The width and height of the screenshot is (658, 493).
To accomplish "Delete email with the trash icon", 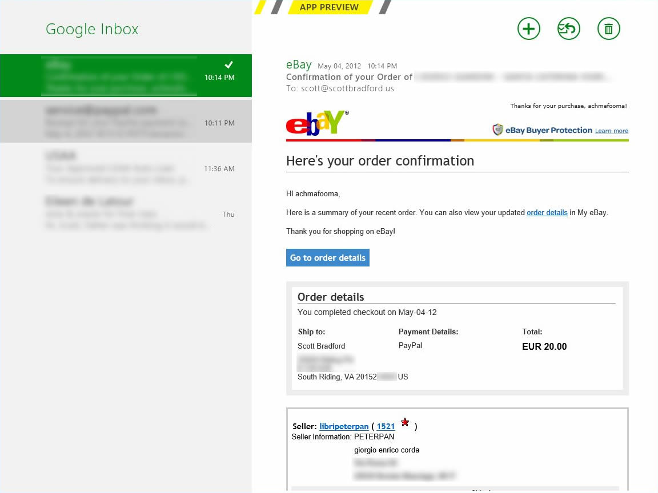I will [608, 29].
